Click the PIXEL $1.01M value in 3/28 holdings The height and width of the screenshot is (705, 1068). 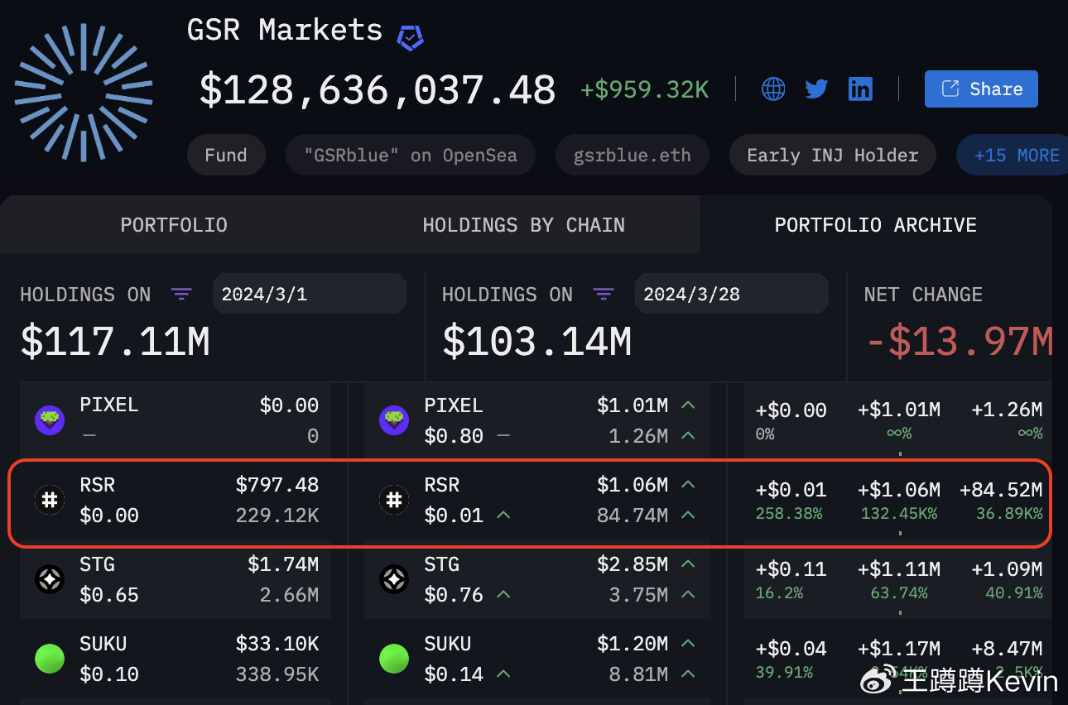click(633, 405)
